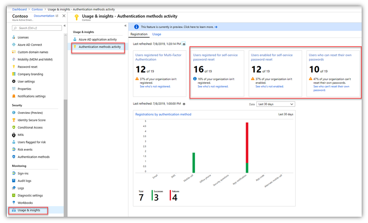
Task: Click the red App notification failures bar
Action: point(247,143)
